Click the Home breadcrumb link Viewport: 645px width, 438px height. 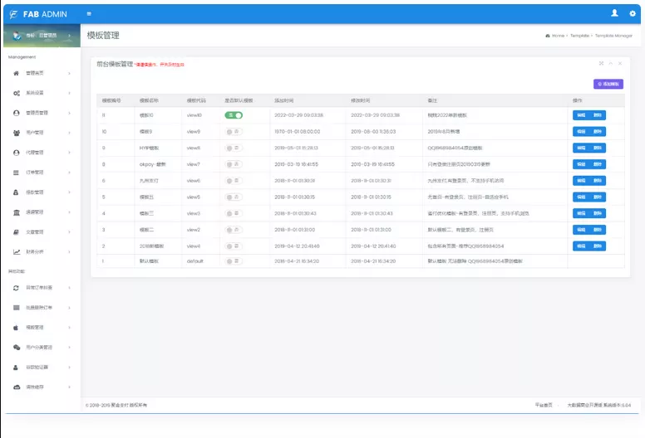pyautogui.click(x=556, y=36)
